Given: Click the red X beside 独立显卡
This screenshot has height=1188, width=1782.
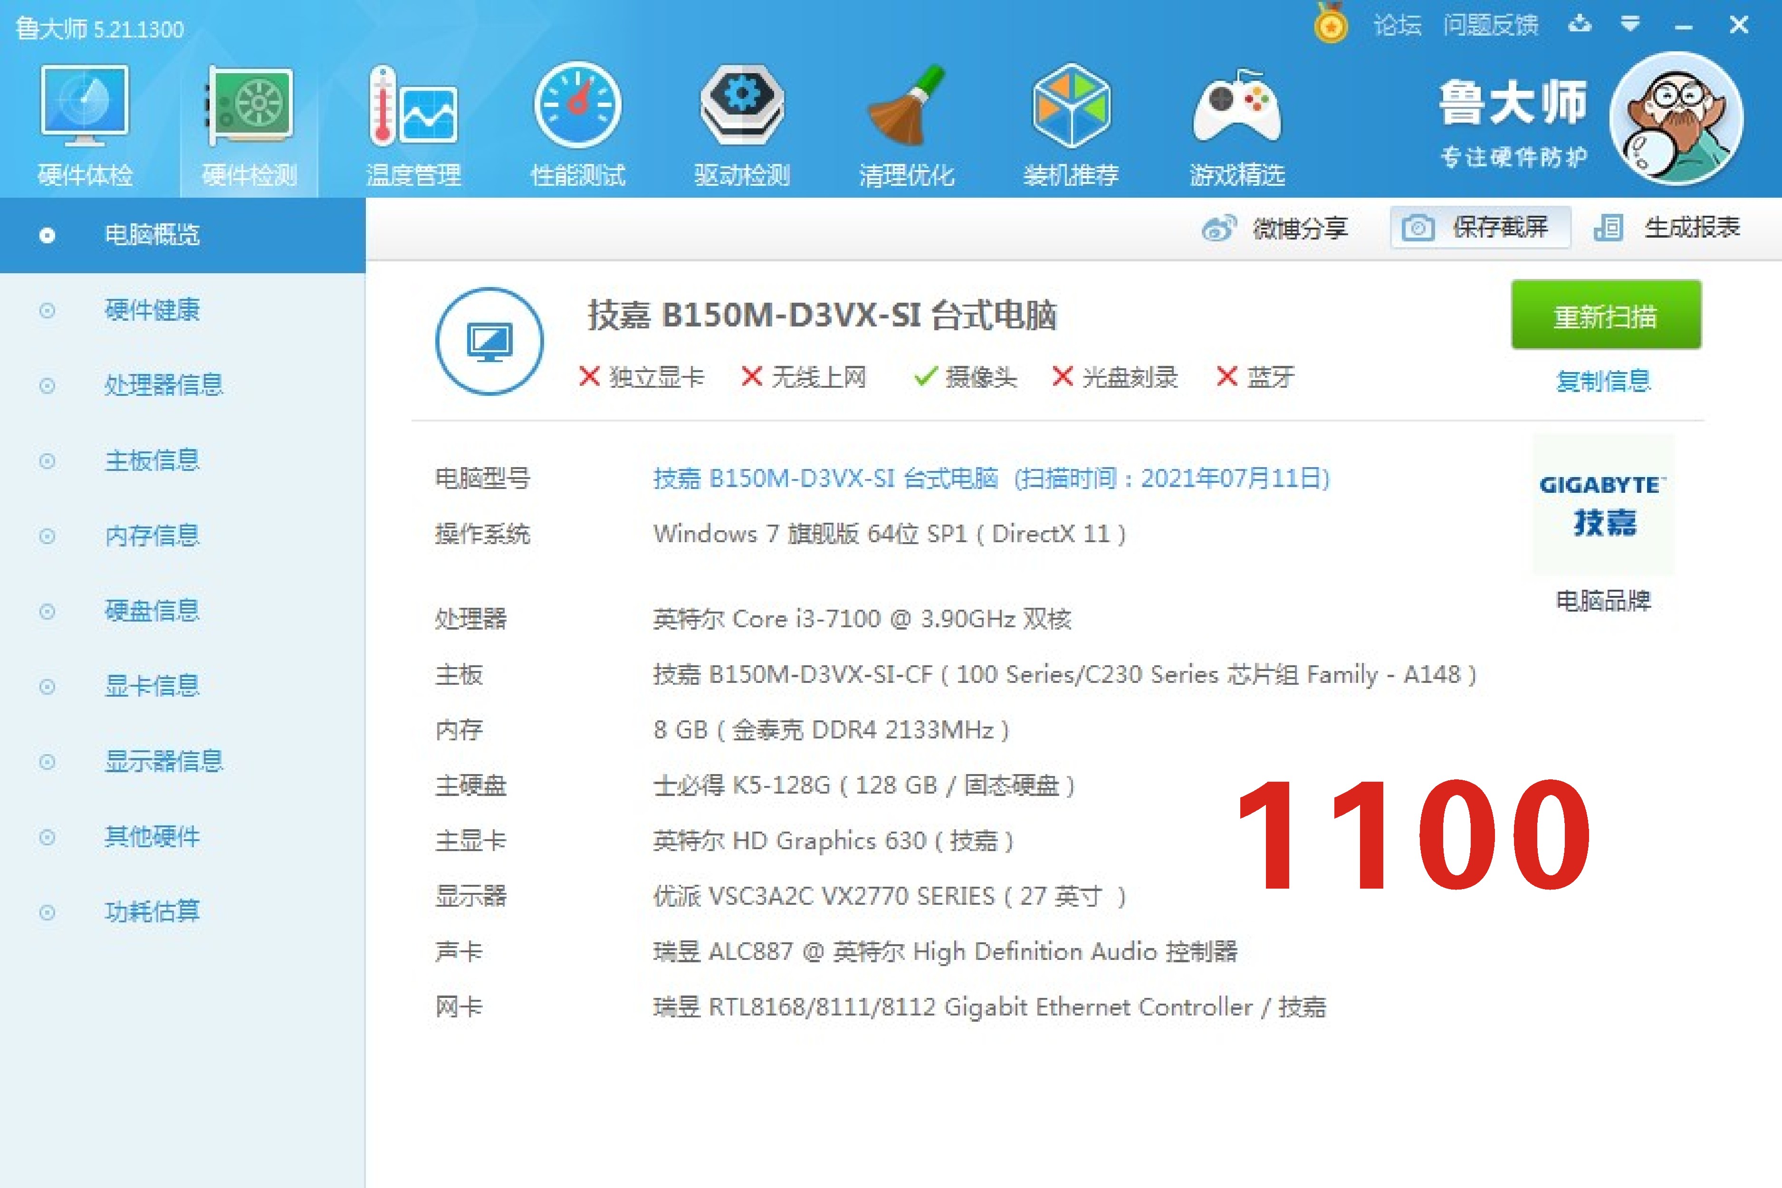Looking at the screenshot, I should (x=589, y=376).
